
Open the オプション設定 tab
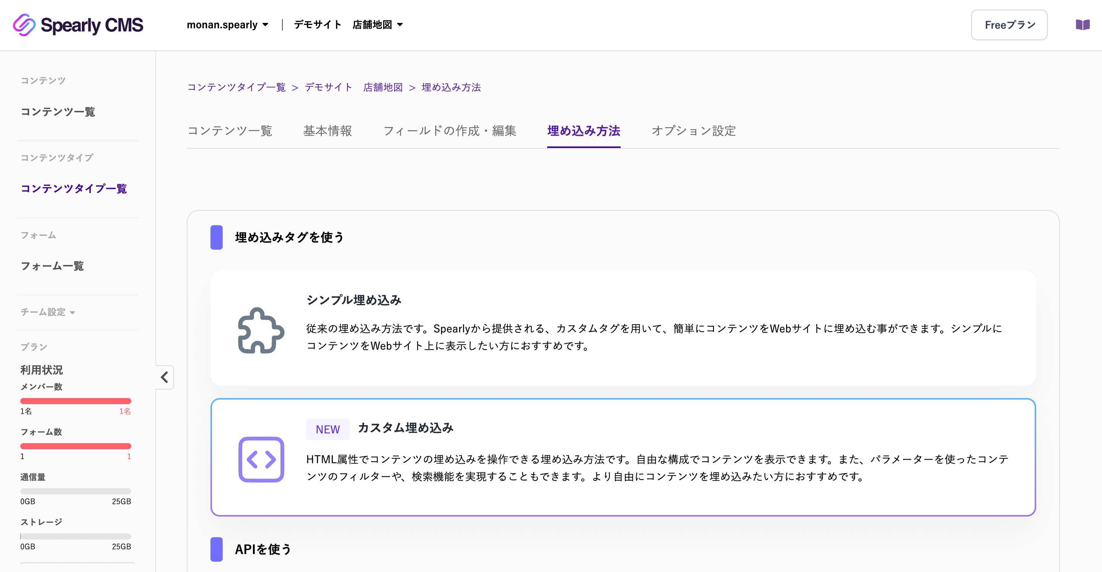693,131
